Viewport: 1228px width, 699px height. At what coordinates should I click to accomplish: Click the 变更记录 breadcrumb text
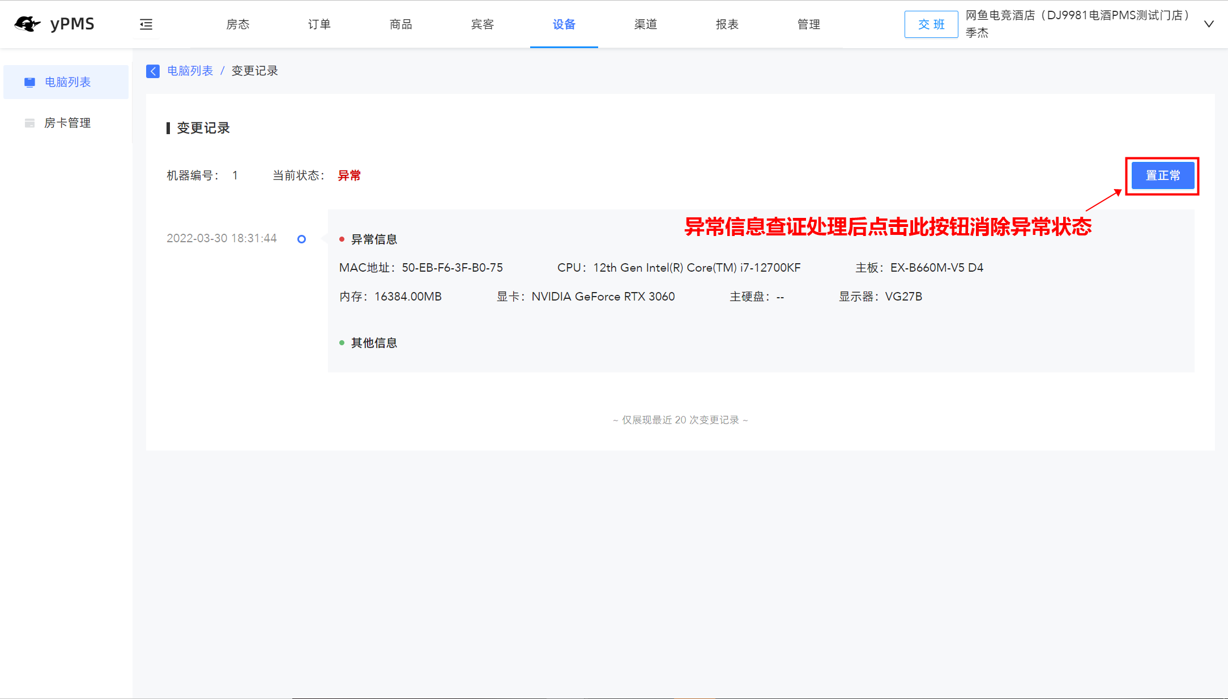click(x=255, y=71)
